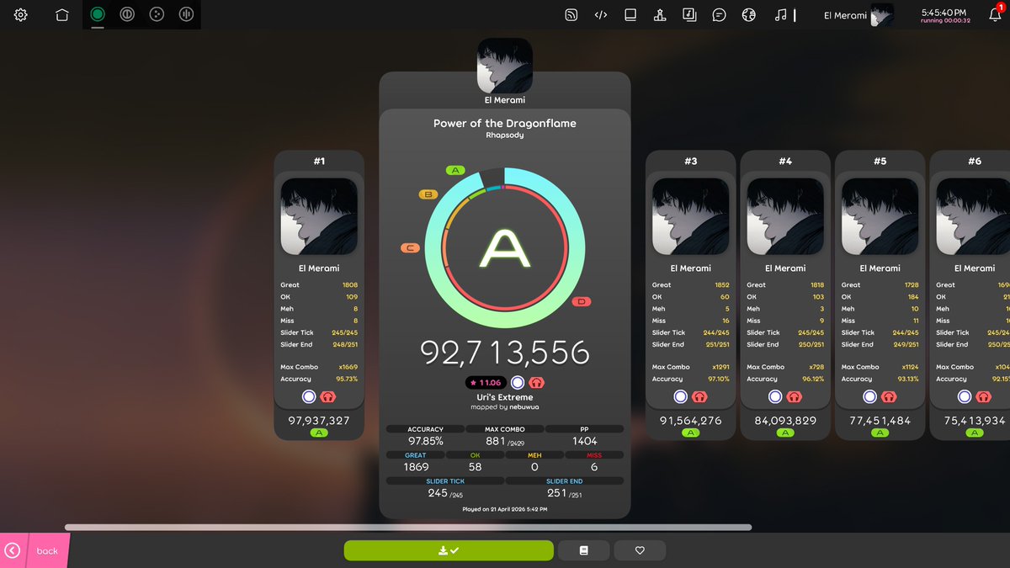Click the total score 92,713,556
1010x568 pixels.
(x=505, y=353)
